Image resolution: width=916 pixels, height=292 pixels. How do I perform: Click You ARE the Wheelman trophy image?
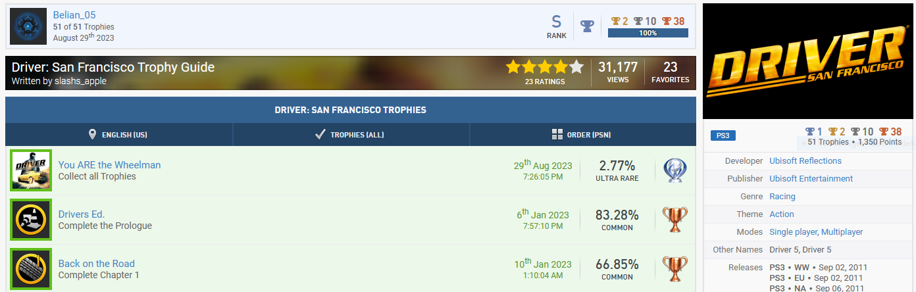tap(31, 170)
